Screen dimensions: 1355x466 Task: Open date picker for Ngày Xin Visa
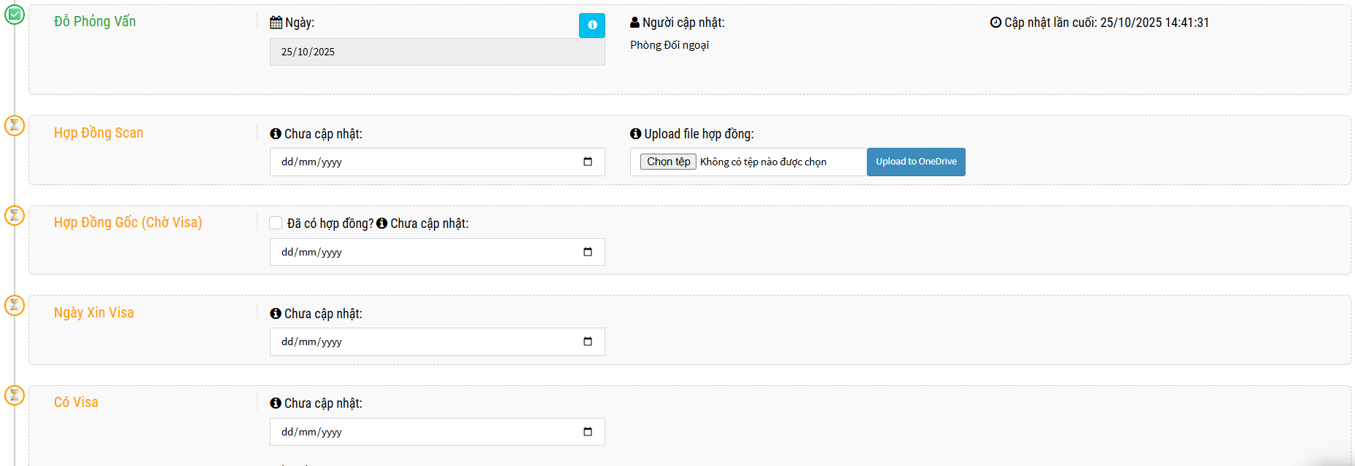tap(588, 341)
